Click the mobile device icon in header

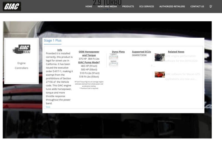tap(211, 6)
